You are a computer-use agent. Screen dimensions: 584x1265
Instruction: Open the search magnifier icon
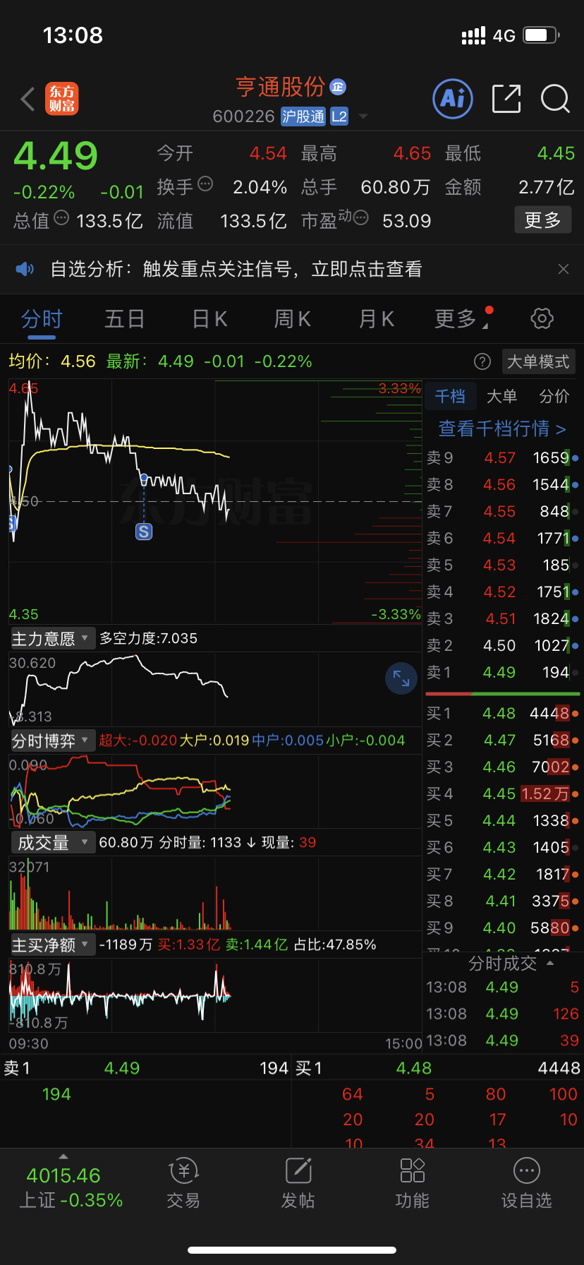click(555, 99)
